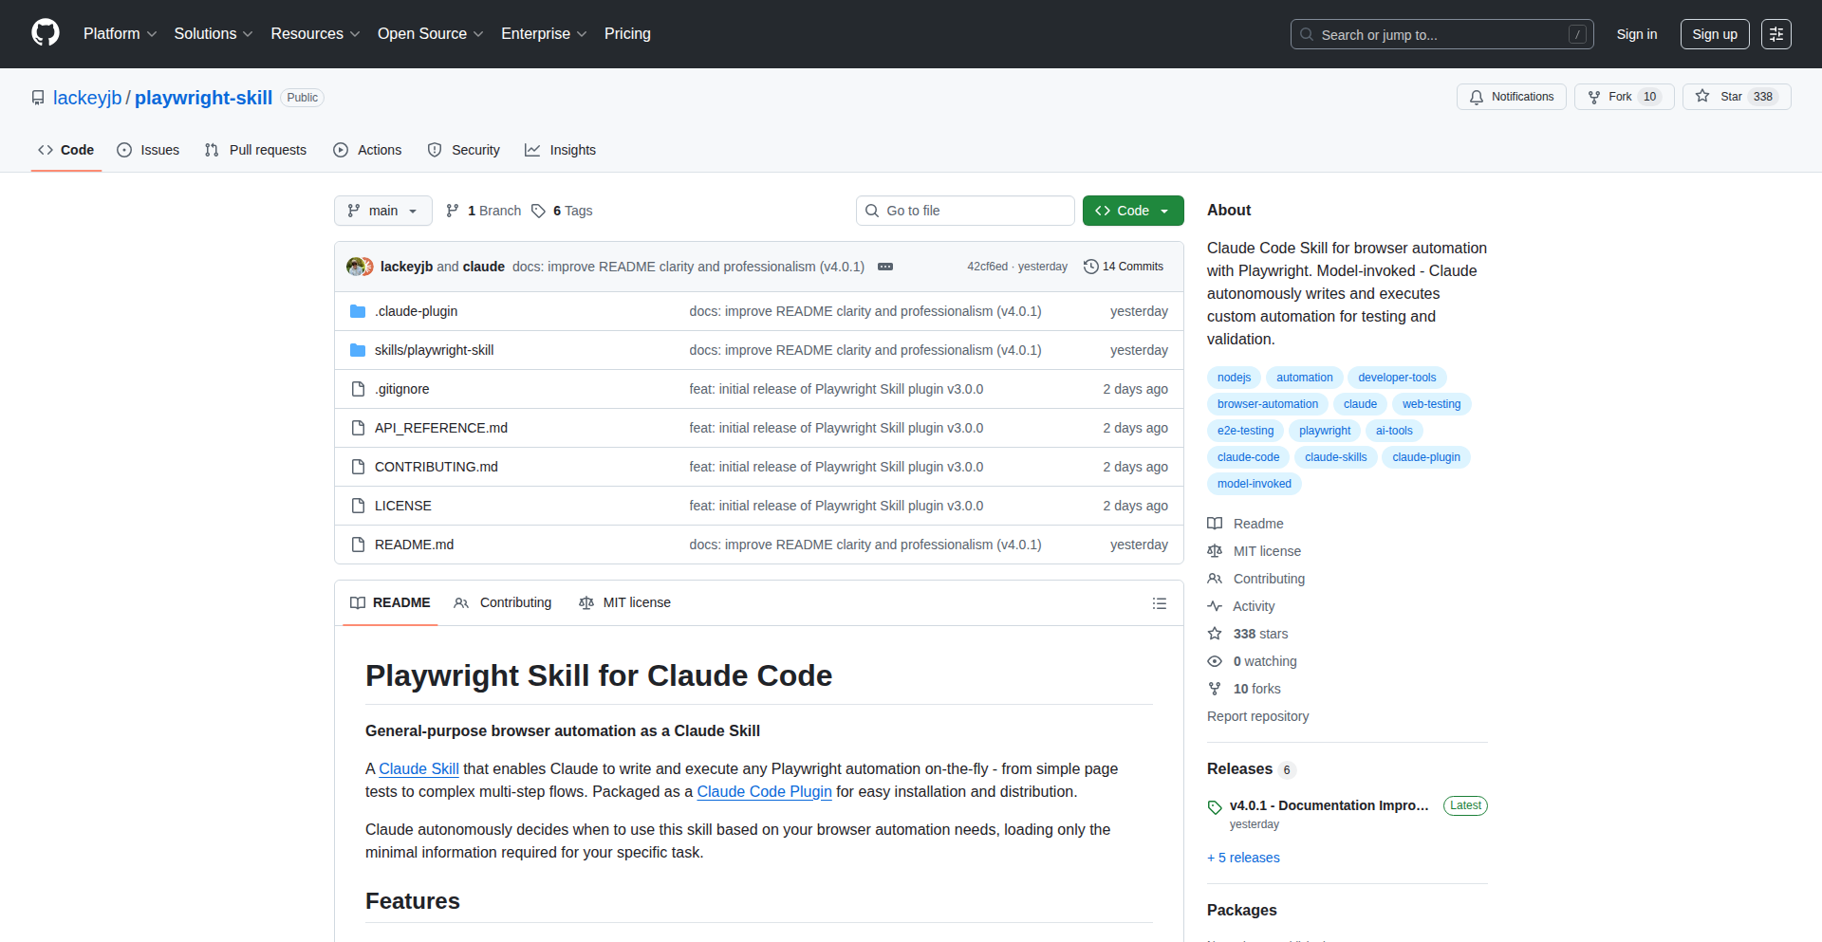Click the Go to file field

pyautogui.click(x=965, y=211)
